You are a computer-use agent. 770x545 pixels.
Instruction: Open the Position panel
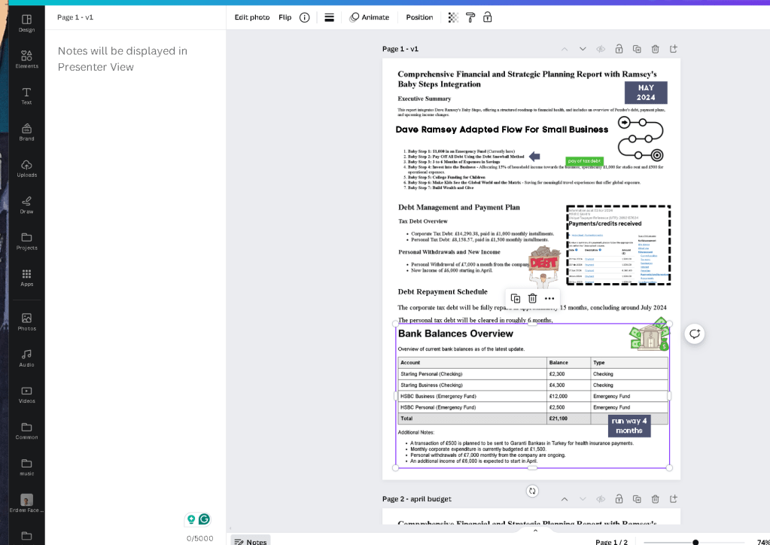point(419,17)
